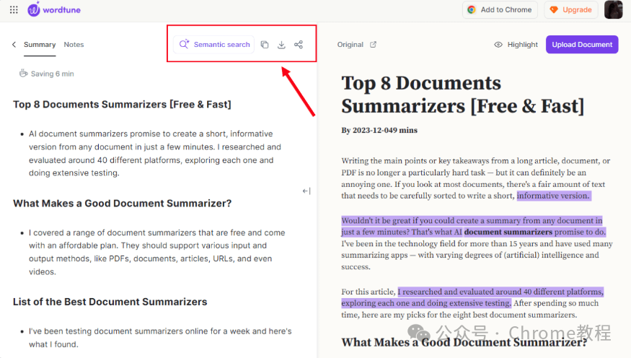631x358 pixels.
Task: Click the Wordtune logo
Action: 54,9
